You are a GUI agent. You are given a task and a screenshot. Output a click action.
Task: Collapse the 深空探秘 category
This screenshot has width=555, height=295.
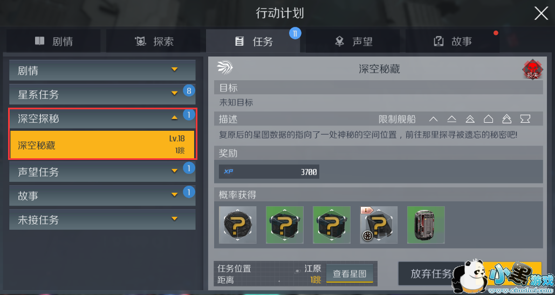click(102, 119)
